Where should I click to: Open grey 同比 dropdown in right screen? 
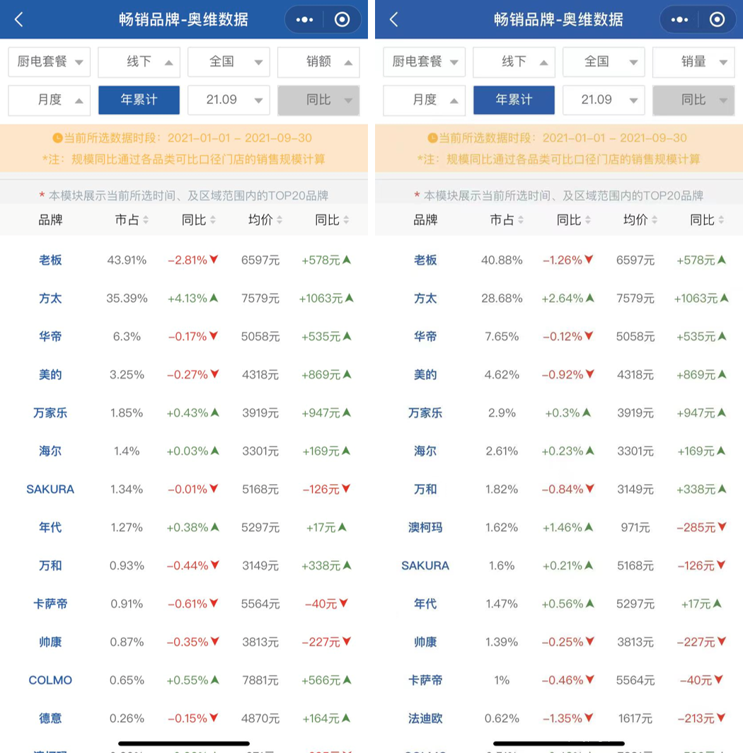tap(693, 100)
